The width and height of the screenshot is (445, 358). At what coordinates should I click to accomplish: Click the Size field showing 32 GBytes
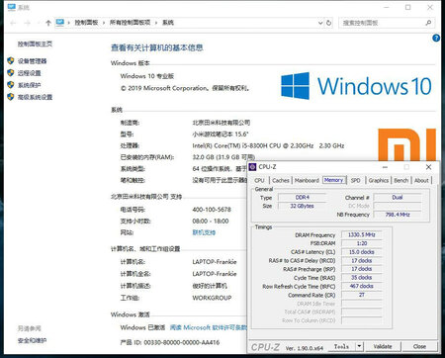pyautogui.click(x=303, y=206)
